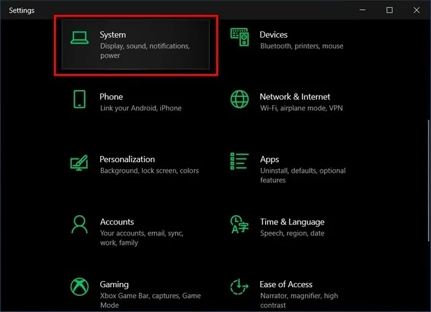Open the Accounts category title
This screenshot has width=431, height=312.
pyautogui.click(x=117, y=222)
